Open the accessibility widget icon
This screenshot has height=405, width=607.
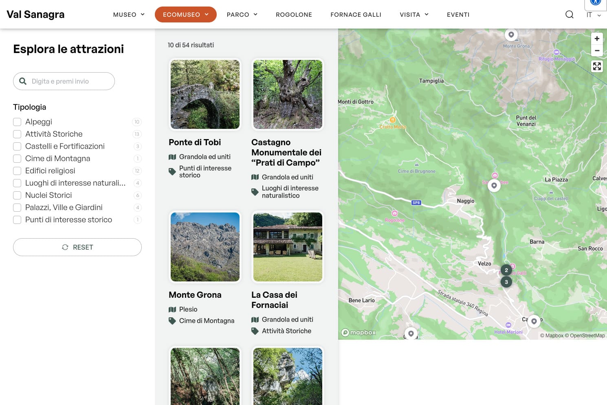pyautogui.click(x=596, y=2)
